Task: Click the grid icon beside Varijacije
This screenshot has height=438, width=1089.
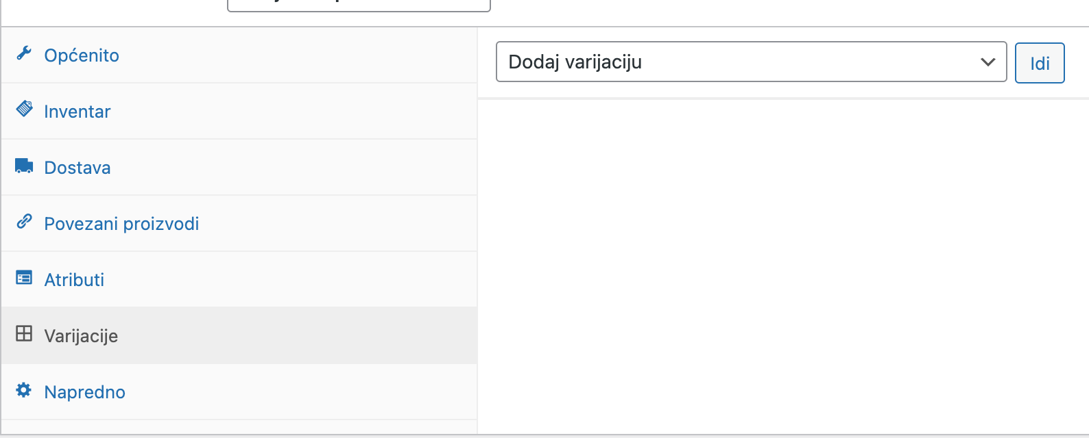Action: tap(25, 334)
